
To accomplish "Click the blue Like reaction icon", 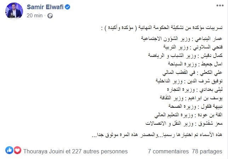I will click(9, 150).
